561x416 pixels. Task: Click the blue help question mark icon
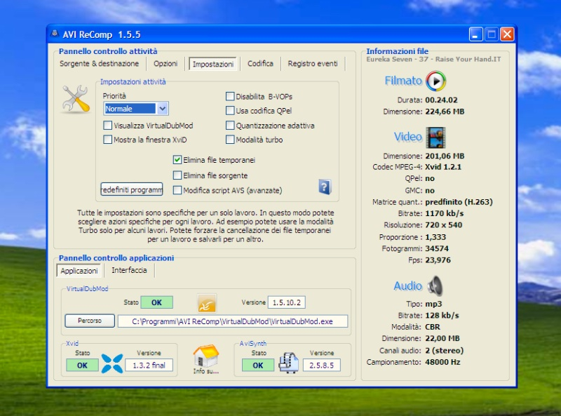[x=324, y=187]
